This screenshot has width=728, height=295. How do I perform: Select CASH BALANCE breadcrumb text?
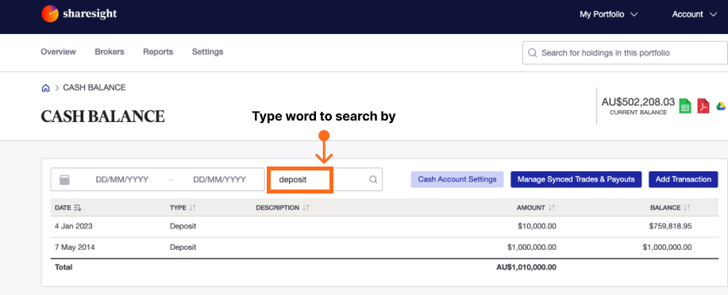coord(94,88)
